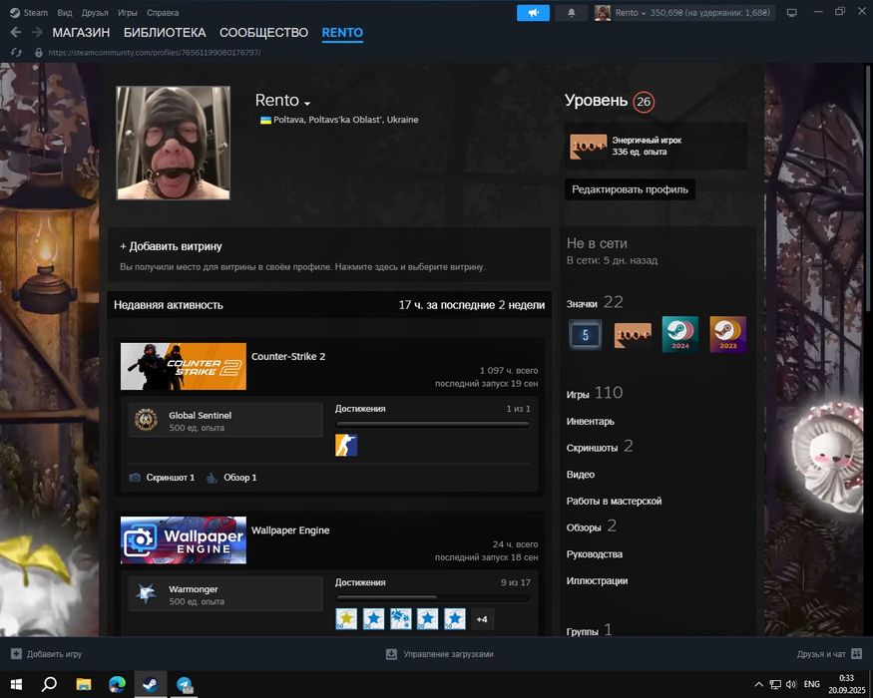Click the Steam logo menu icon
873x698 pixels.
point(15,12)
